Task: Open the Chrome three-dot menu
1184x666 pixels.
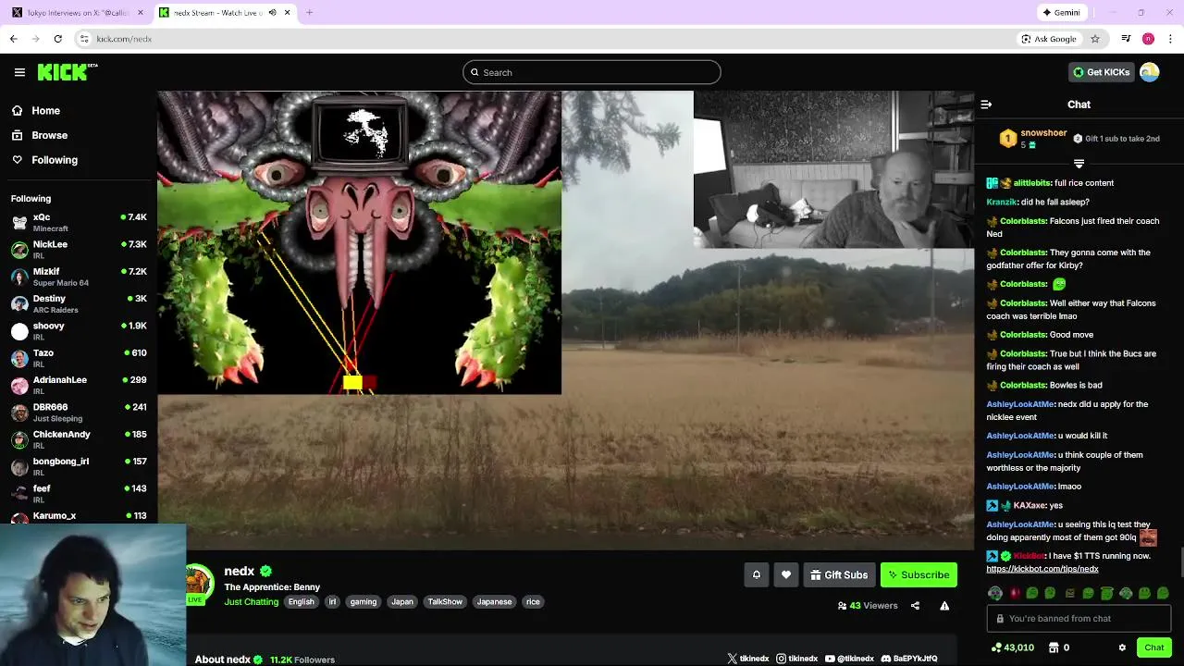Action: click(x=1170, y=39)
